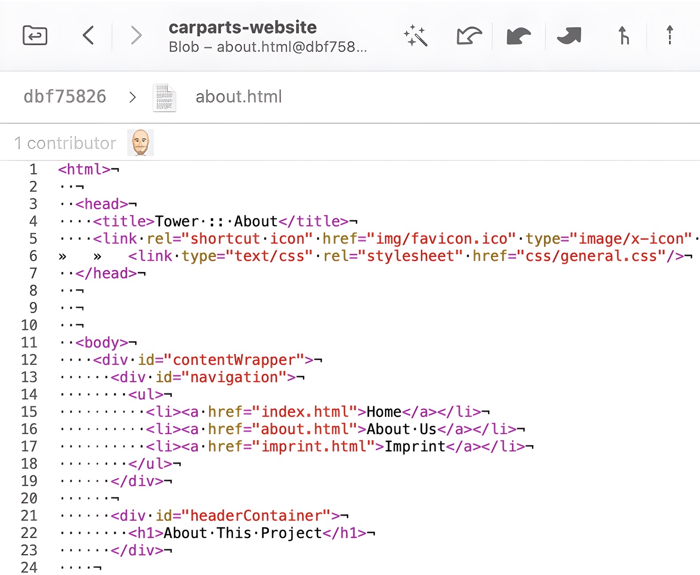Click the breadcrumb chevron after dbf75826
Screen dimensions: 700x575
click(x=132, y=97)
